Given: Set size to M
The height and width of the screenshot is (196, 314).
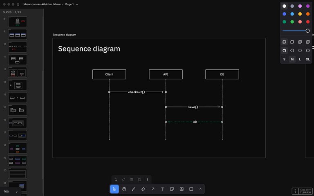Looking at the screenshot, I should [292, 59].
